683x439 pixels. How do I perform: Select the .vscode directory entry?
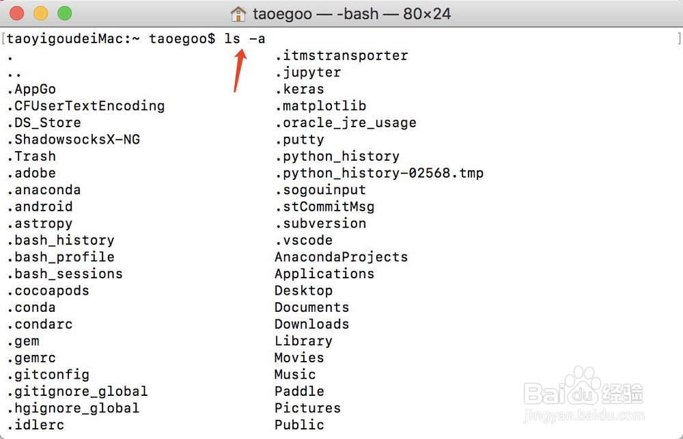tap(304, 240)
